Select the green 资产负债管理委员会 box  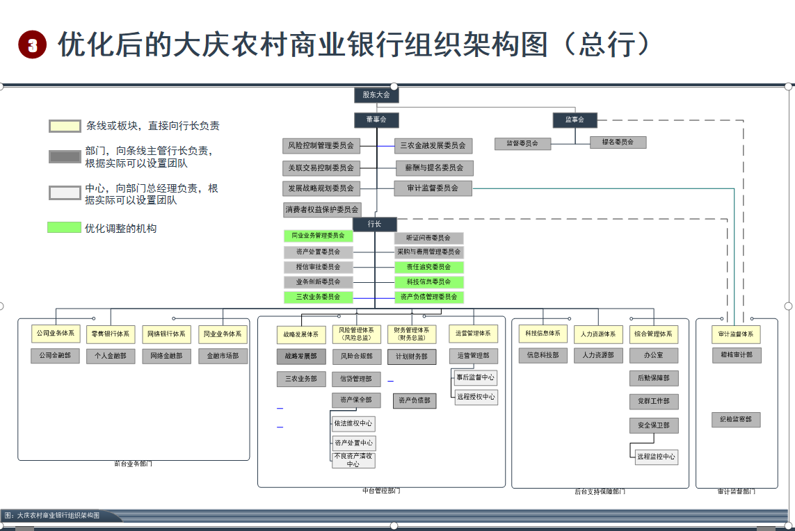(x=428, y=297)
